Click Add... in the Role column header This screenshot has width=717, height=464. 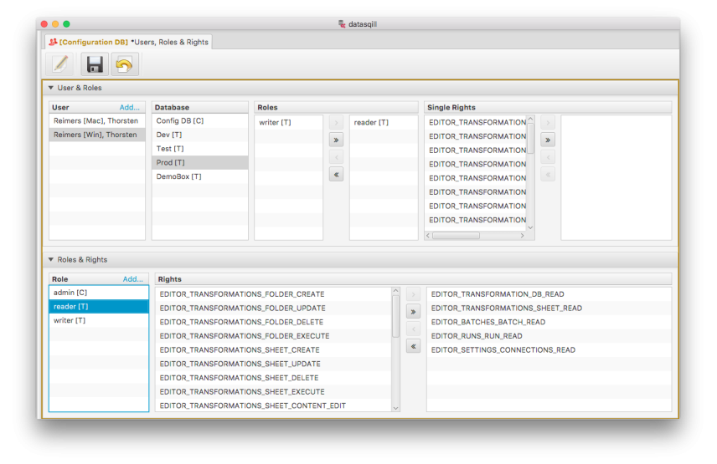(132, 279)
